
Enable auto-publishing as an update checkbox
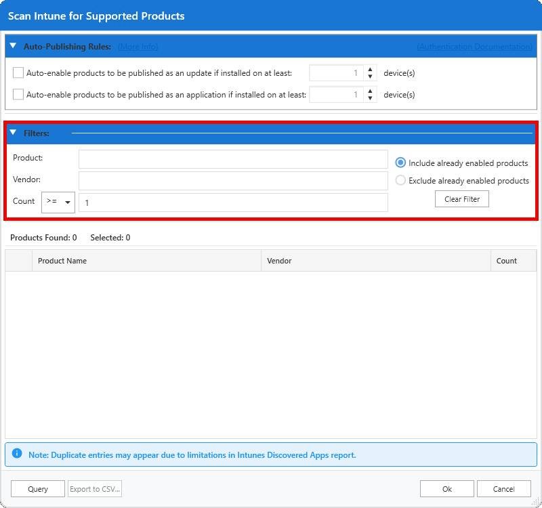click(18, 73)
